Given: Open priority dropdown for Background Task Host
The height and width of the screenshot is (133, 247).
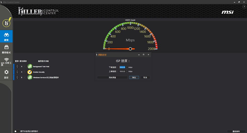Looking at the screenshot, I should pos(23,66).
